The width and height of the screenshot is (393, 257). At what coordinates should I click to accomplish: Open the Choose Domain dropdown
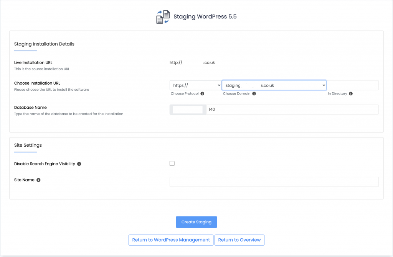point(274,85)
